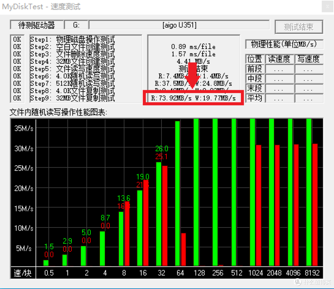334x289 pixels.
Task: Select the 末段 row label
Action: pyautogui.click(x=255, y=88)
